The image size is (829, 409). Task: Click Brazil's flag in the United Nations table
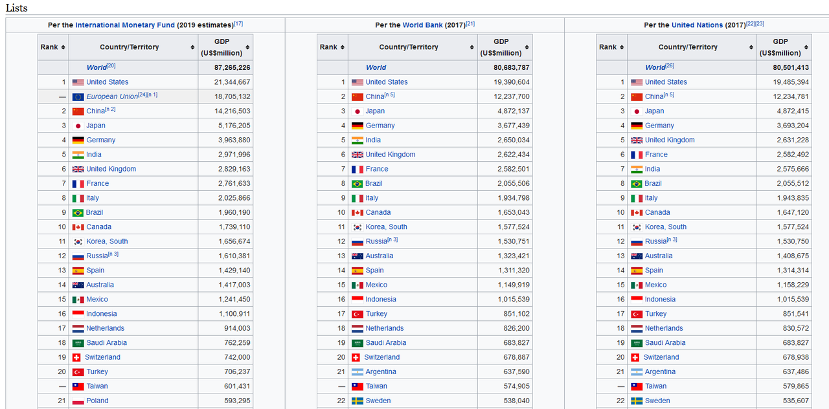point(636,184)
